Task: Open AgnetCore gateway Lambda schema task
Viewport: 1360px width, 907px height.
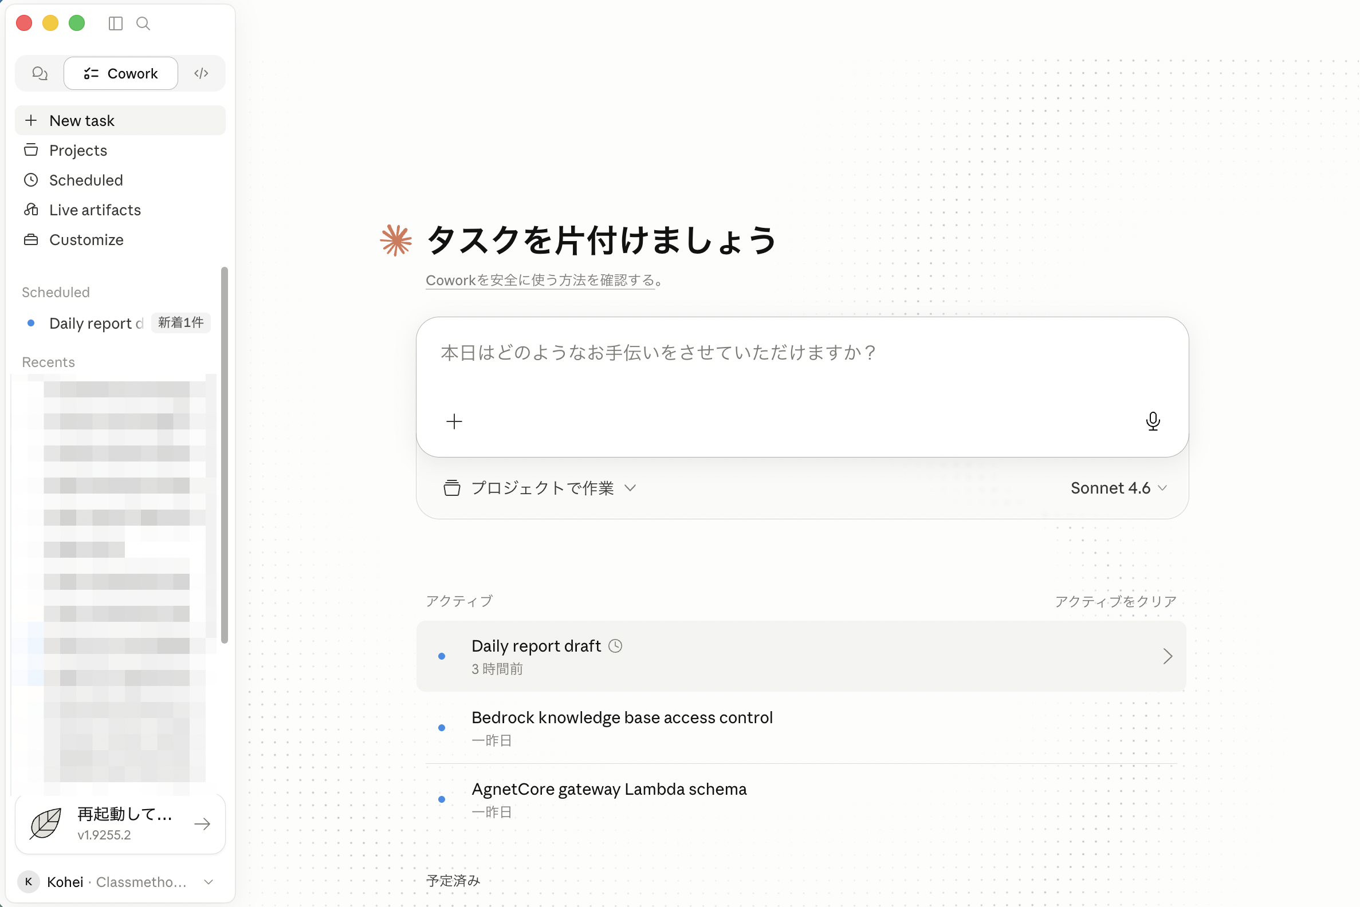Action: tap(801, 799)
